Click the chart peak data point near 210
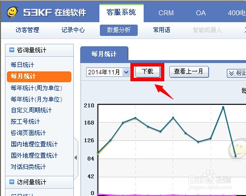Image resolution: width=246 pixels, height=196 pixels. coord(223,107)
